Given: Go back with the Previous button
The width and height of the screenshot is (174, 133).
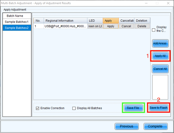Looking at the screenshot, I should coord(126,126).
